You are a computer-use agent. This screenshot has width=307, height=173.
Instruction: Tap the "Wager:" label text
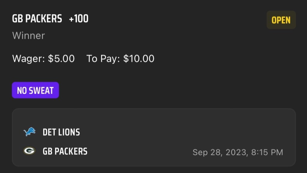pyautogui.click(x=29, y=59)
